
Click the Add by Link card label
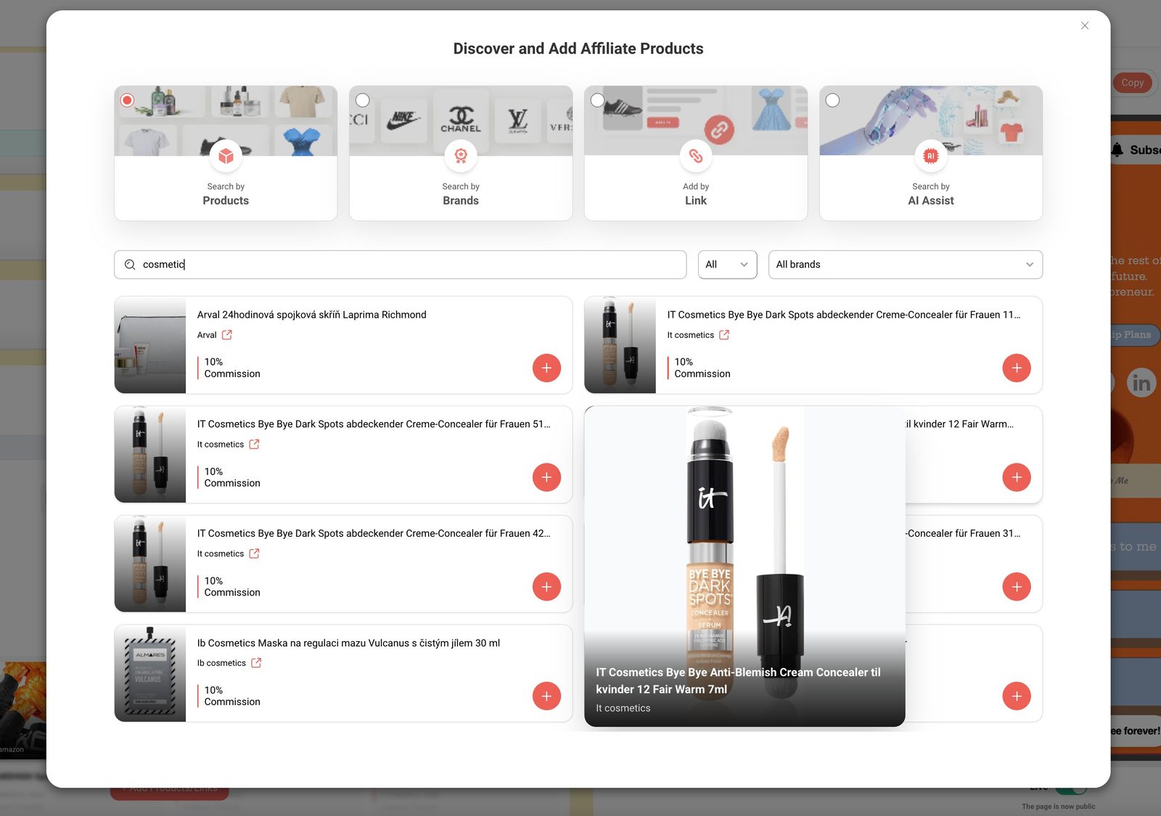pos(696,194)
